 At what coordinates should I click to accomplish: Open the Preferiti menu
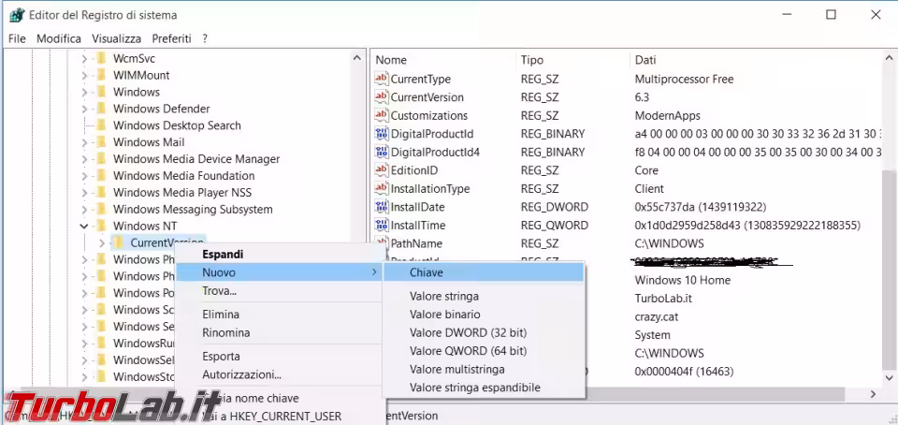171,39
